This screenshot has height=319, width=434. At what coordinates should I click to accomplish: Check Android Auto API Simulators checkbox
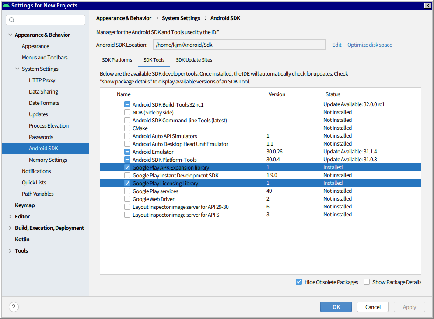[127, 136]
